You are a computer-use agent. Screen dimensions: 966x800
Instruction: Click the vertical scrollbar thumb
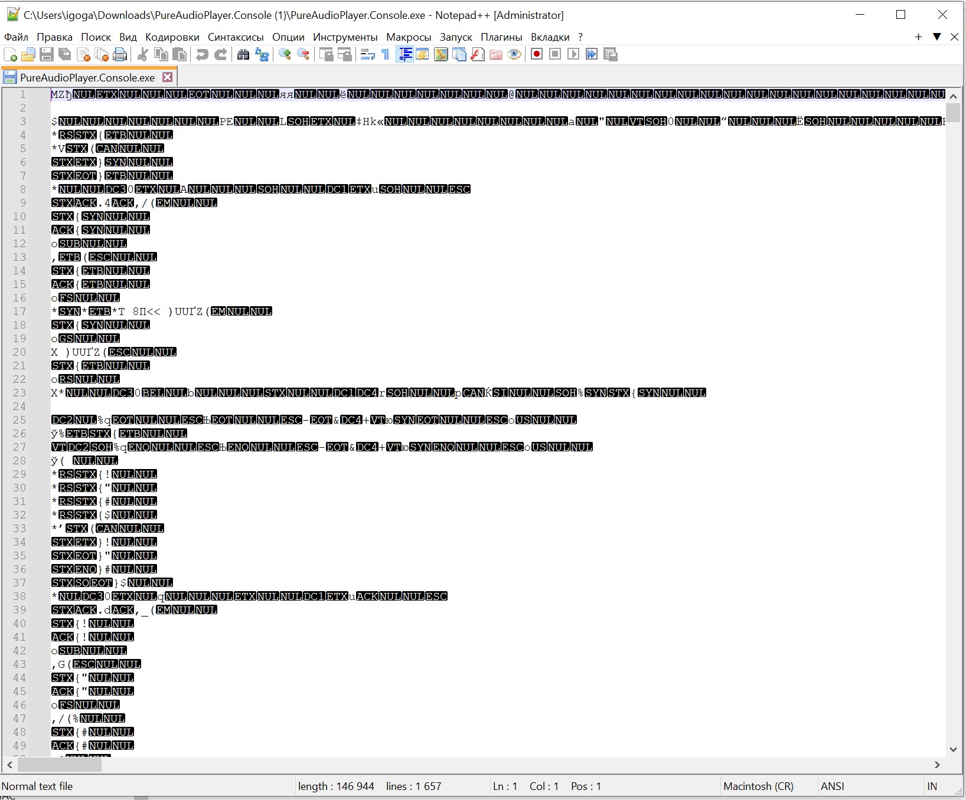coord(953,113)
